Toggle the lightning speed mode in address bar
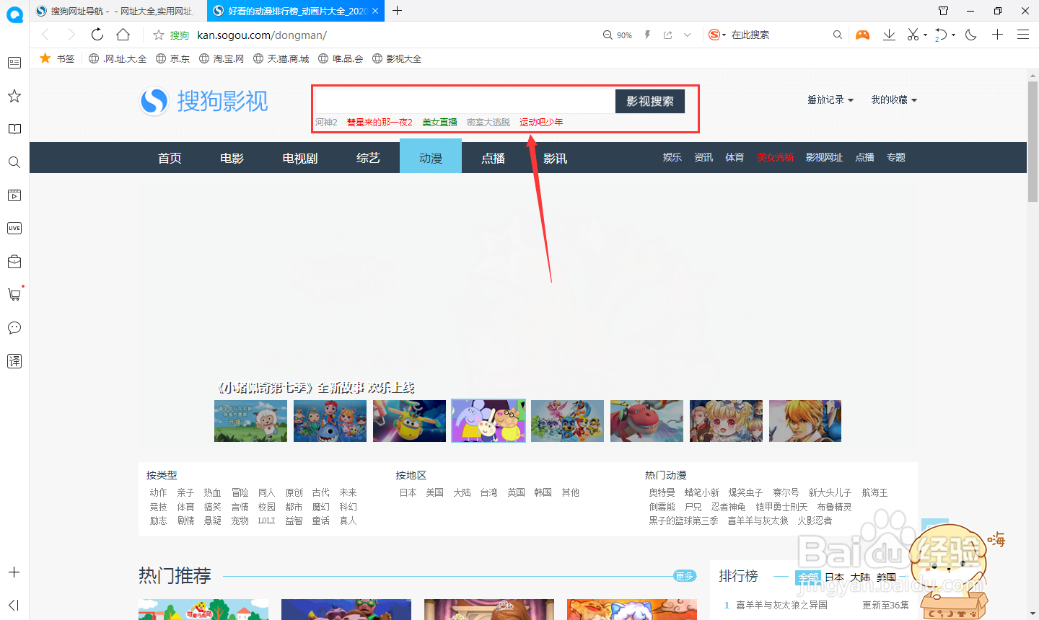1039x620 pixels. [647, 34]
